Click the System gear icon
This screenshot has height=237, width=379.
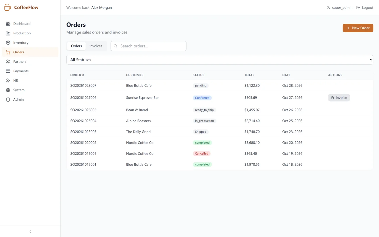coord(8,90)
